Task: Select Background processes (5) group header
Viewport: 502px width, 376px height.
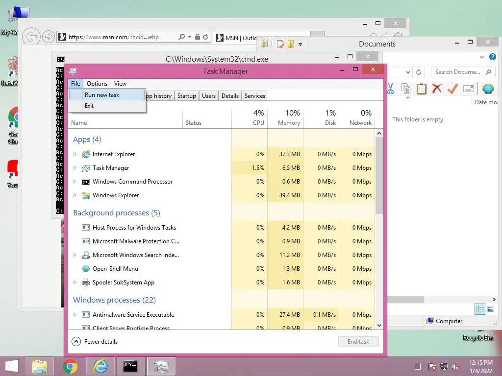Action: (x=117, y=213)
